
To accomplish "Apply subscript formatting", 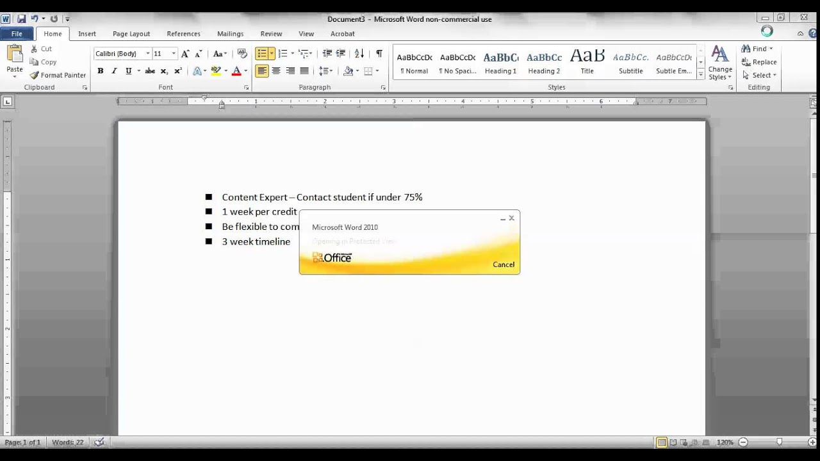I will [164, 71].
